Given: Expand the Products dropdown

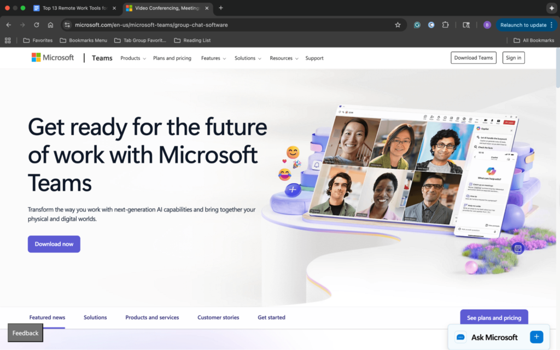Looking at the screenshot, I should coord(133,58).
